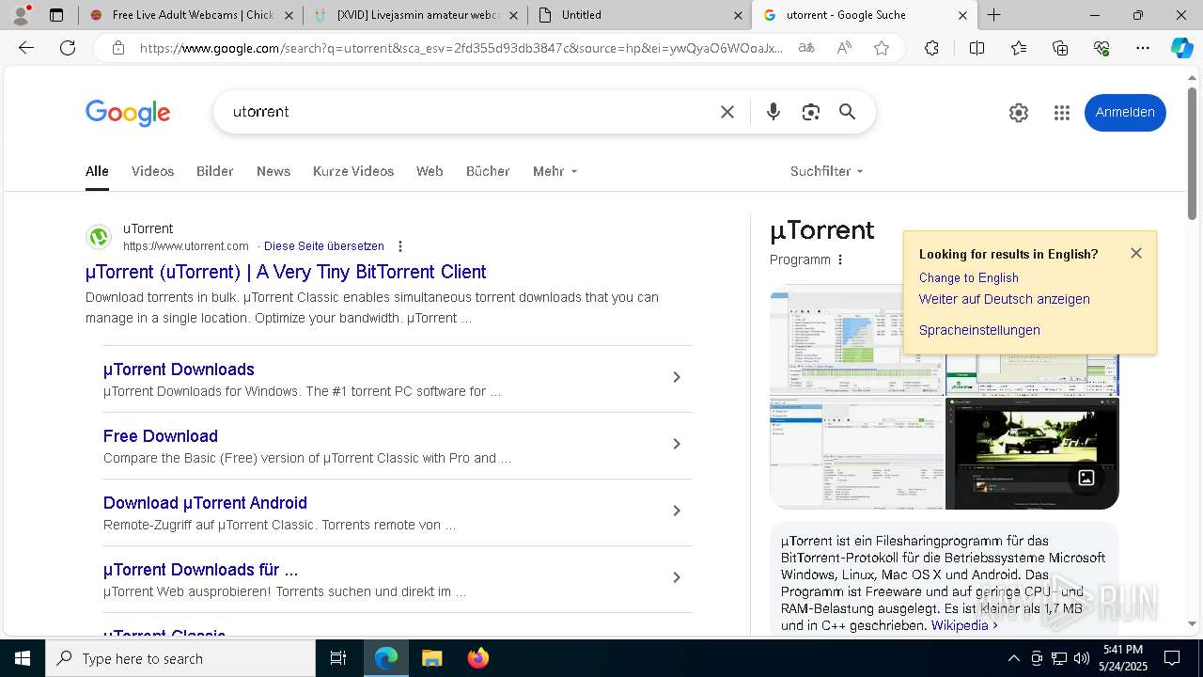Open more options for utorrent.com result
The width and height of the screenshot is (1203, 677).
[400, 246]
